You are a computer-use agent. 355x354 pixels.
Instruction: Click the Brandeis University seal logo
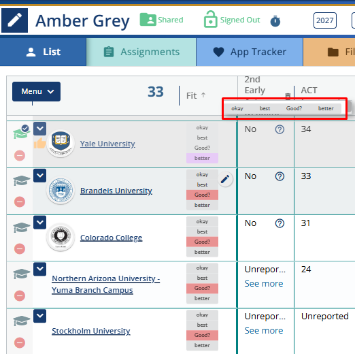[61, 191]
